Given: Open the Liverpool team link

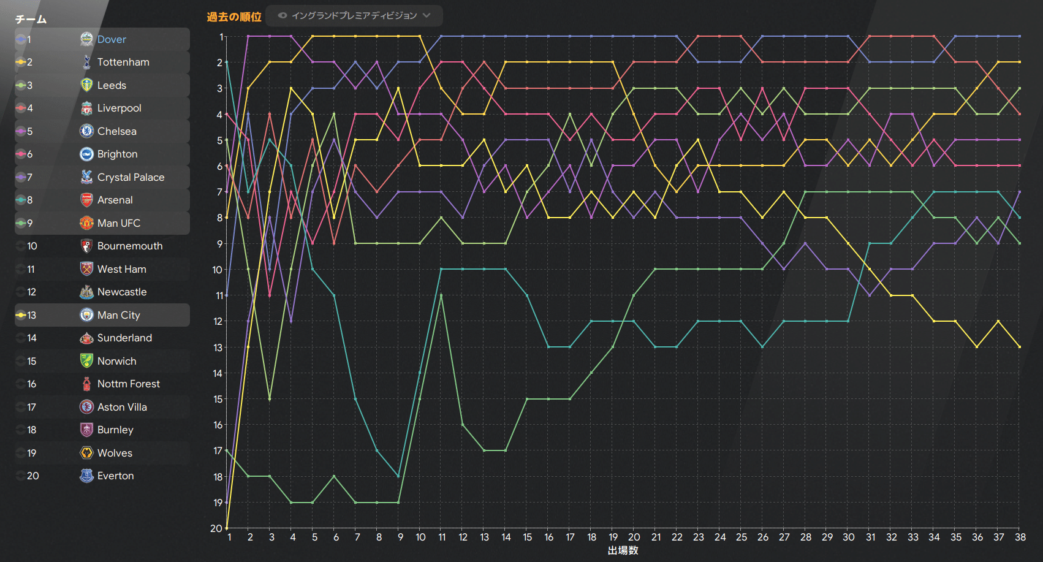Looking at the screenshot, I should (119, 108).
